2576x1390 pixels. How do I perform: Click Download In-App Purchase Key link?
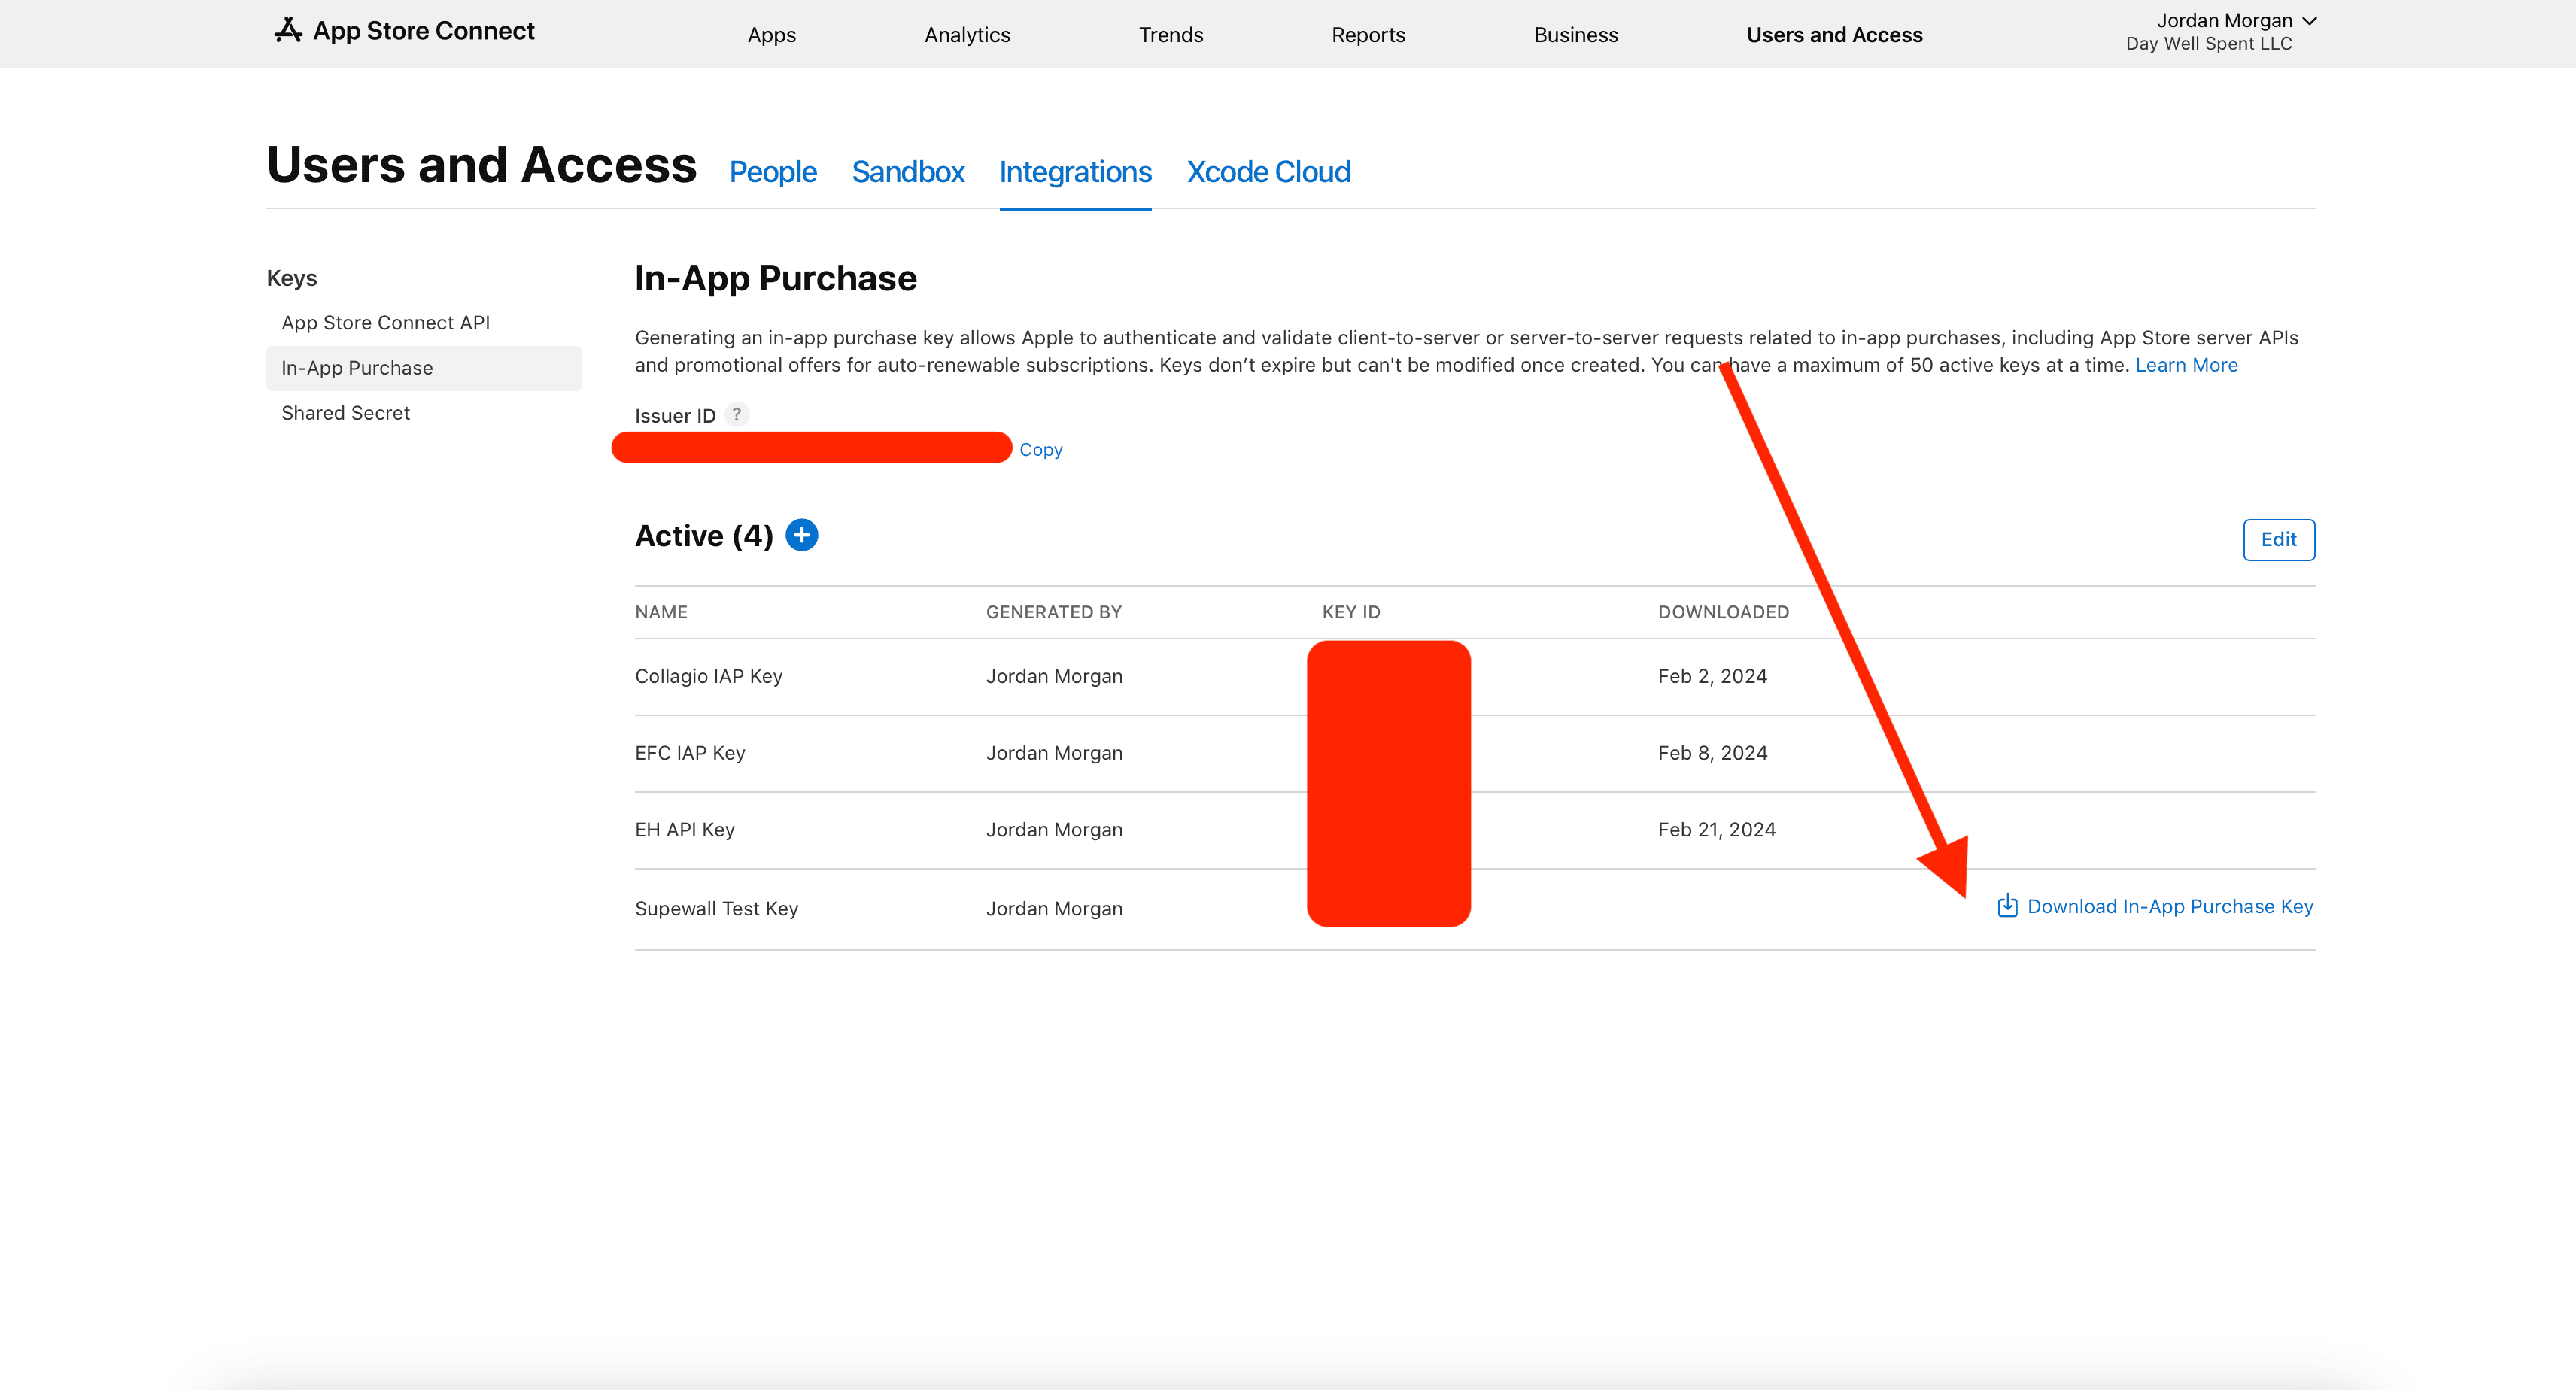pos(2169,907)
